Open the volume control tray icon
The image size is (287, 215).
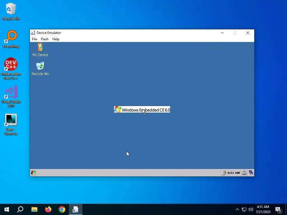point(251,209)
